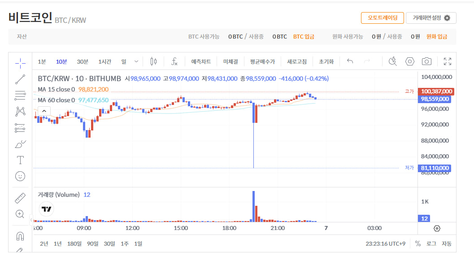
Task: Open the 오토트레이딩 button
Action: click(x=383, y=18)
